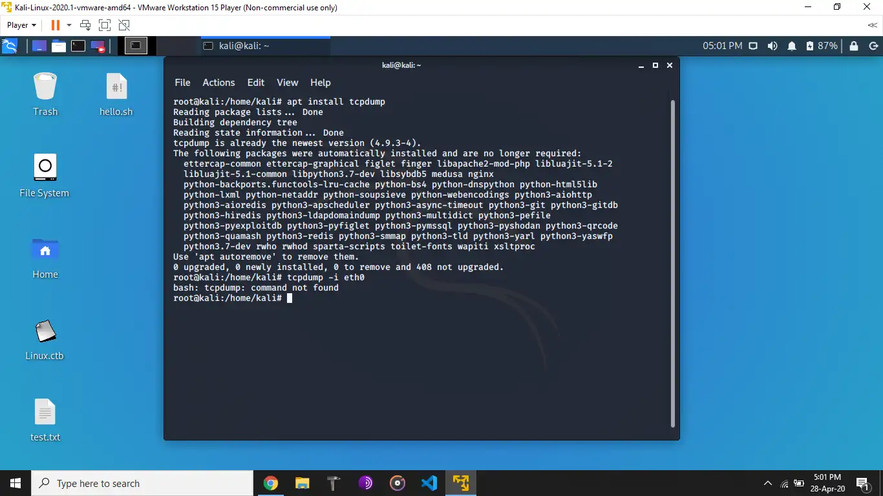Viewport: 883px width, 496px height.
Task: Open Visual Studio Code from the taskbar
Action: (429, 483)
